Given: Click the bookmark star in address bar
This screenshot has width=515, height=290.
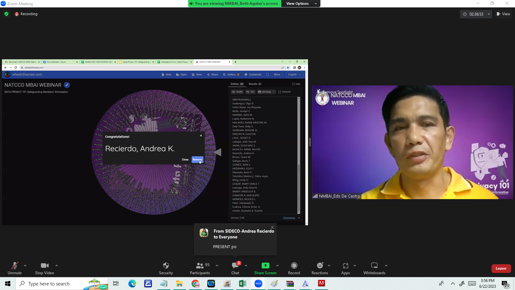Looking at the screenshot, I should (288, 68).
